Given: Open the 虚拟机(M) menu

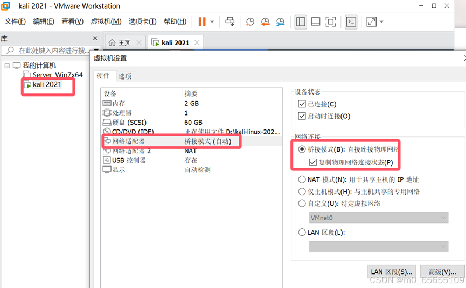Looking at the screenshot, I should 106,21.
